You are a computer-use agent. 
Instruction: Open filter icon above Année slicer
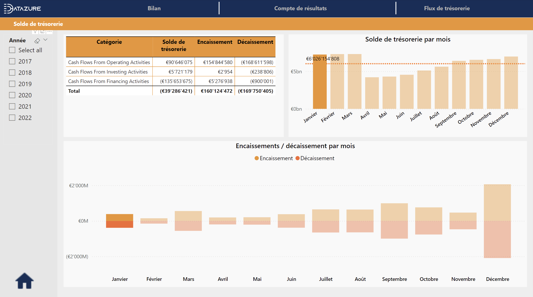[x=35, y=32]
